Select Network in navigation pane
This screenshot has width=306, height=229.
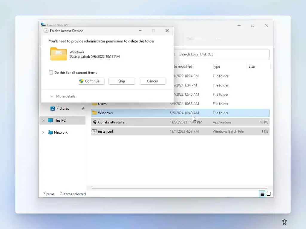pos(61,132)
